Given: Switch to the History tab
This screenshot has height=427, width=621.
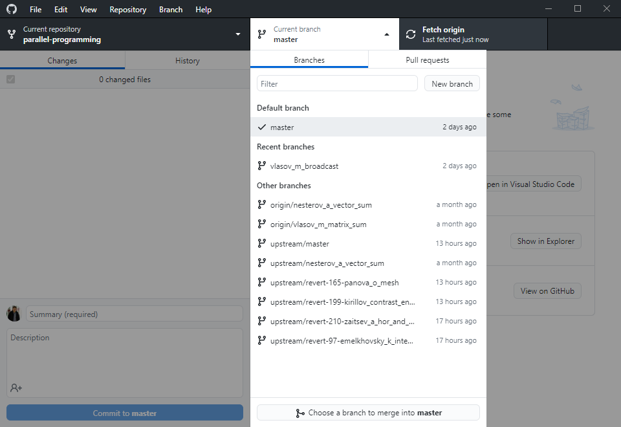Looking at the screenshot, I should [188, 61].
